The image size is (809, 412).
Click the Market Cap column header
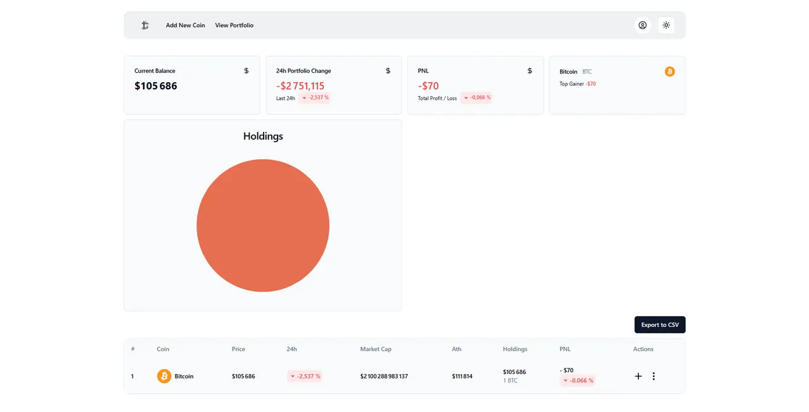(375, 349)
